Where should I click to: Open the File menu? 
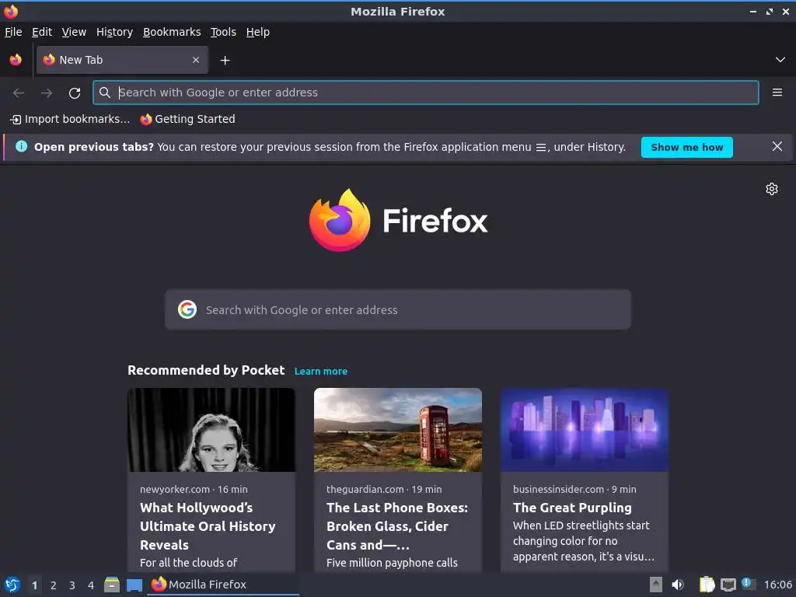point(13,32)
